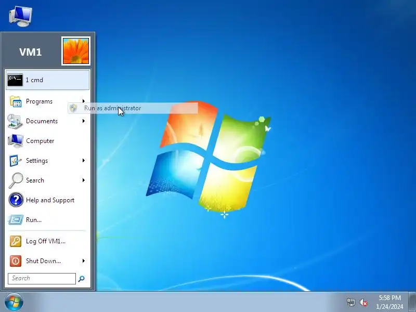Screen dimensions: 416x312
Task: Open the Settings menu item
Action: [x=48, y=161]
